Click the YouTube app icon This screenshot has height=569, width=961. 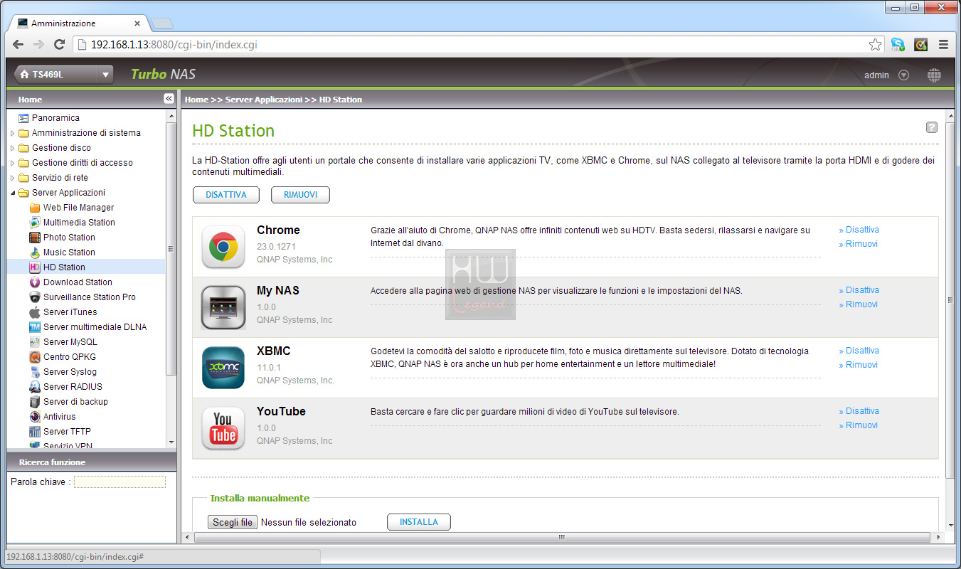223,428
